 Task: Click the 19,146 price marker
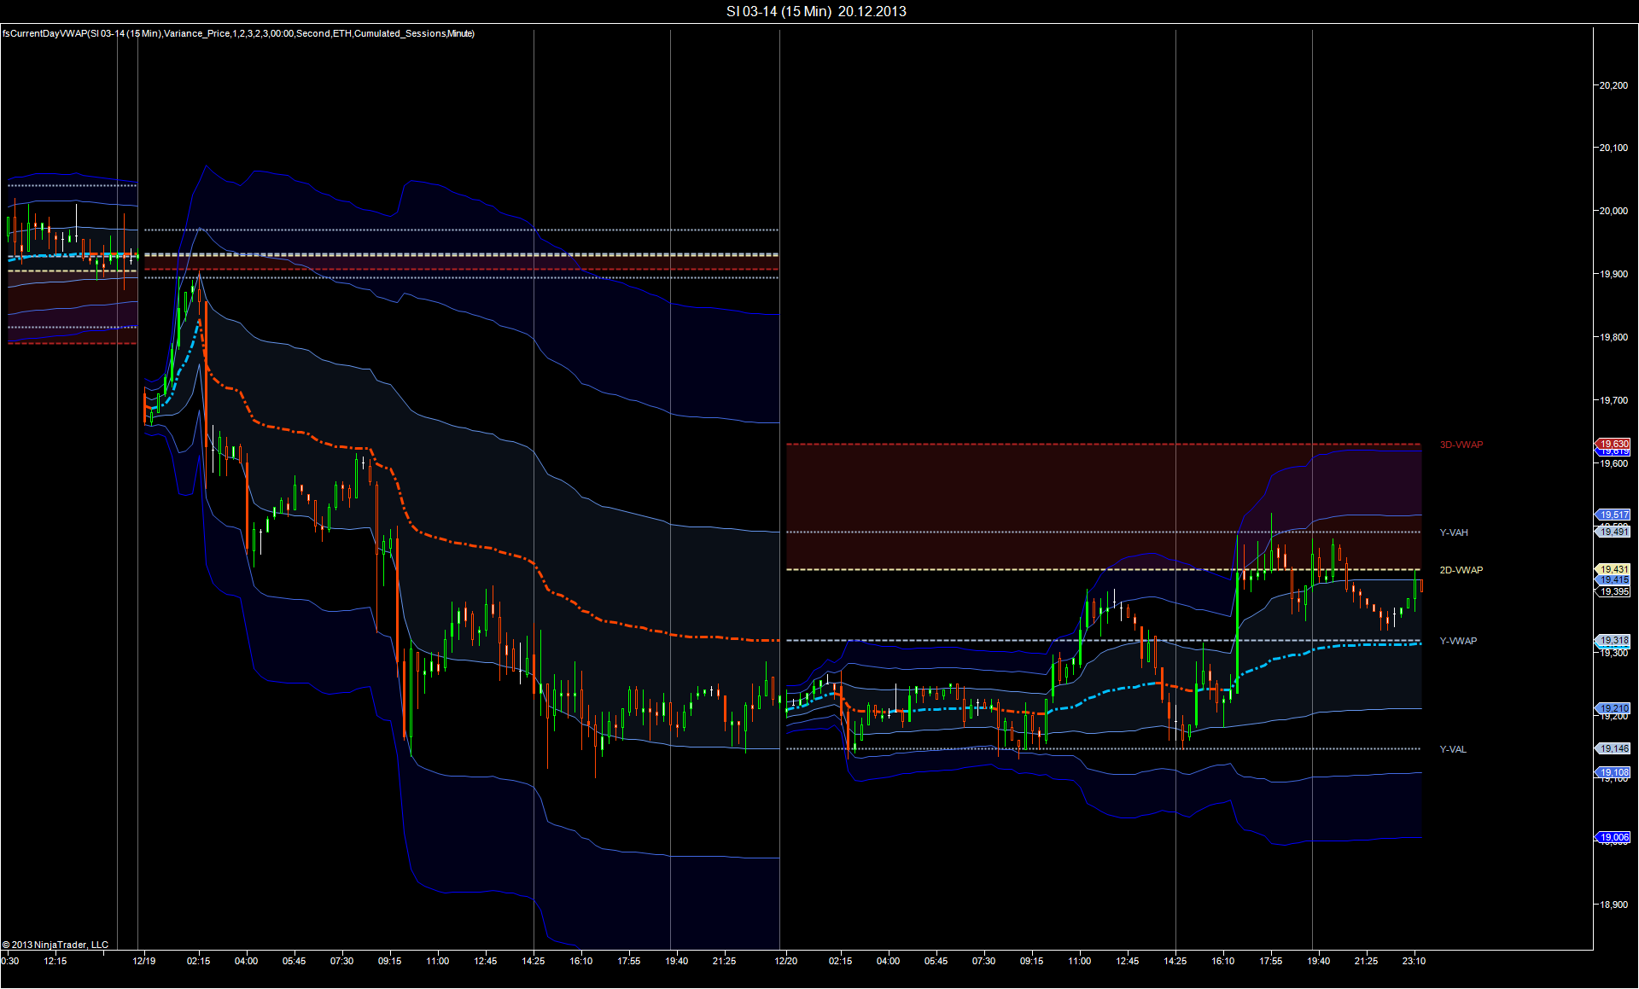[x=1613, y=748]
